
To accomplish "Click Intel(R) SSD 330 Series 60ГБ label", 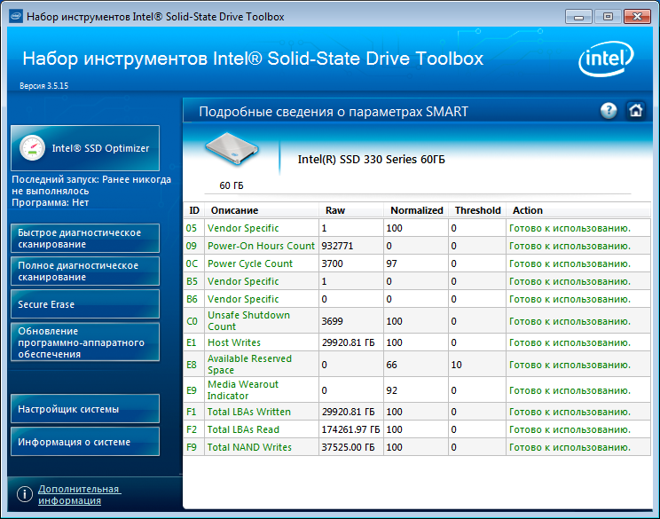I will 371,160.
